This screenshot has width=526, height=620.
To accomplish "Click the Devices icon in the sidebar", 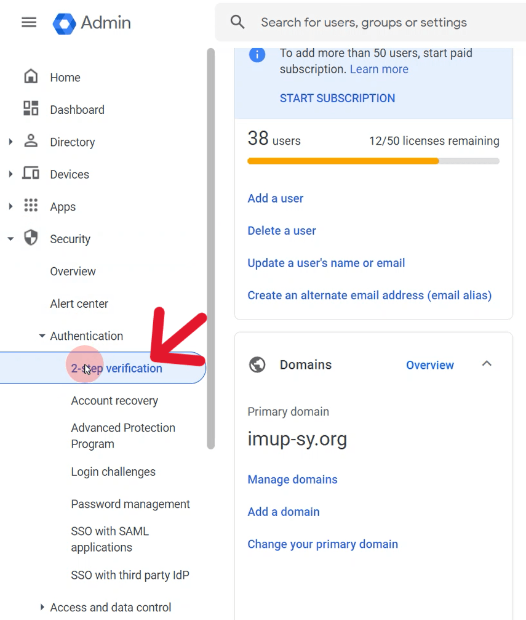I will pyautogui.click(x=31, y=174).
